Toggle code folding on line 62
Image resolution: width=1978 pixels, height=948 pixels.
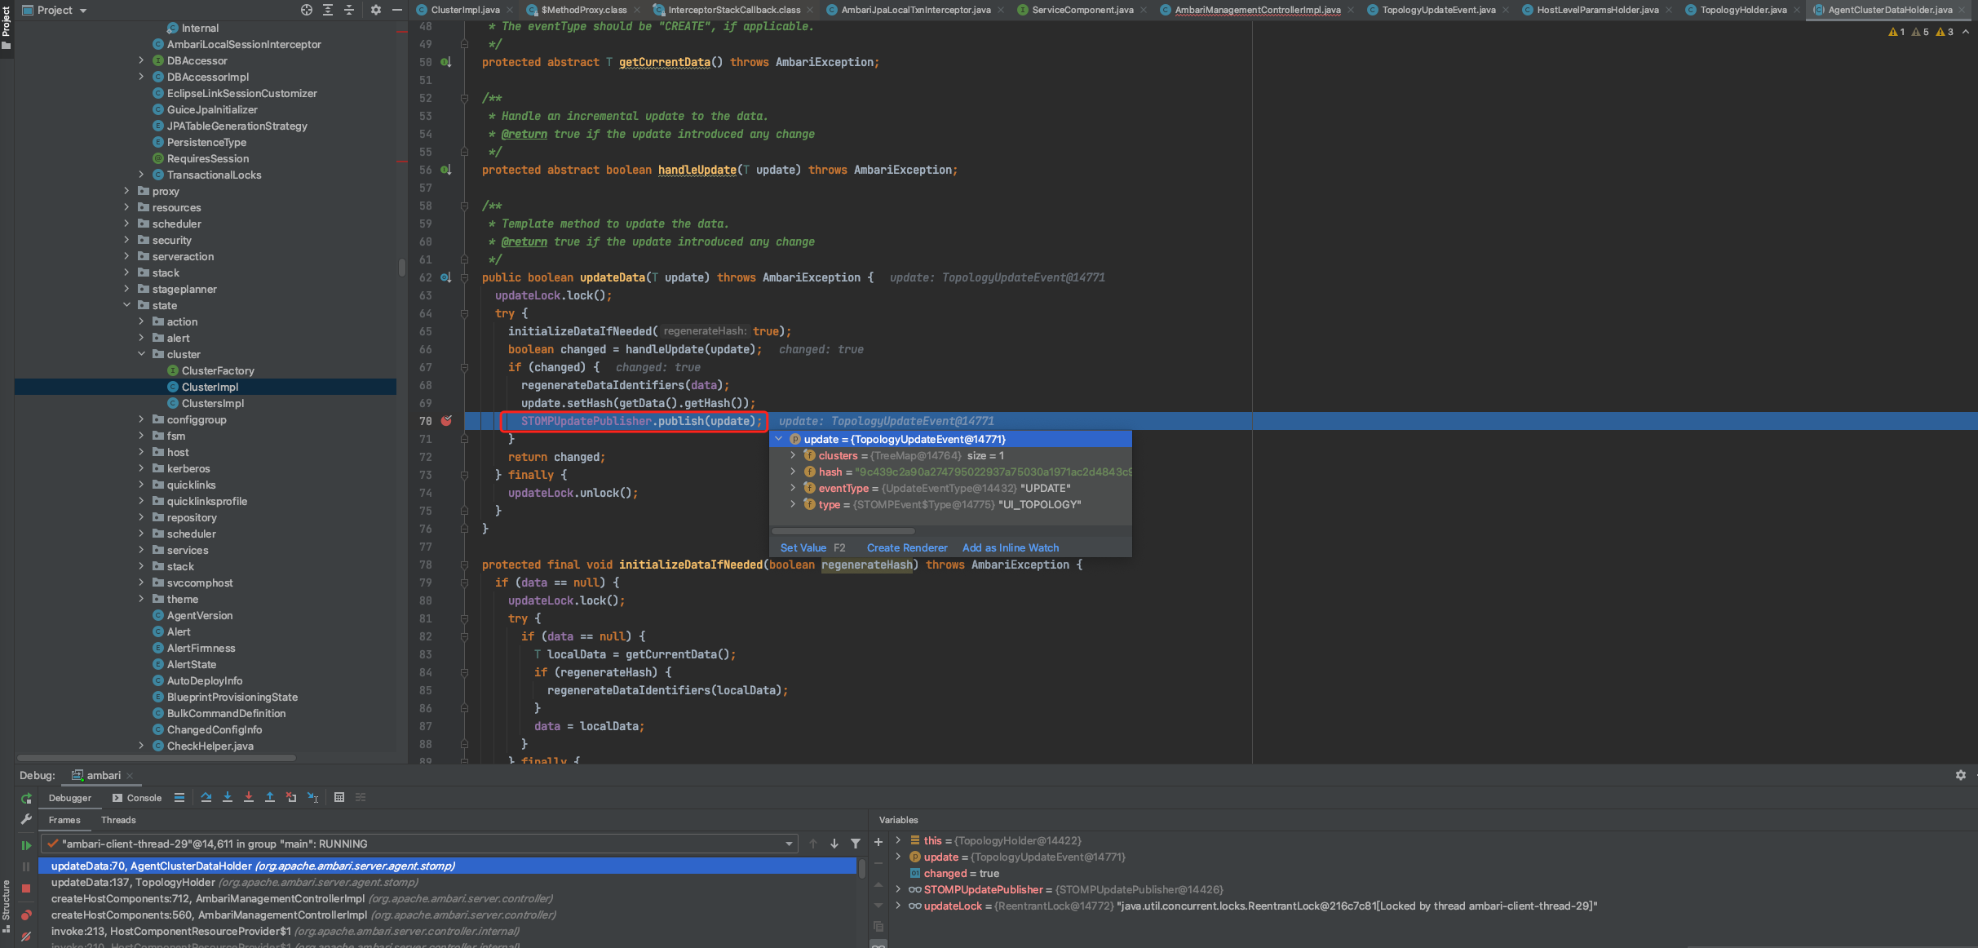coord(464,277)
